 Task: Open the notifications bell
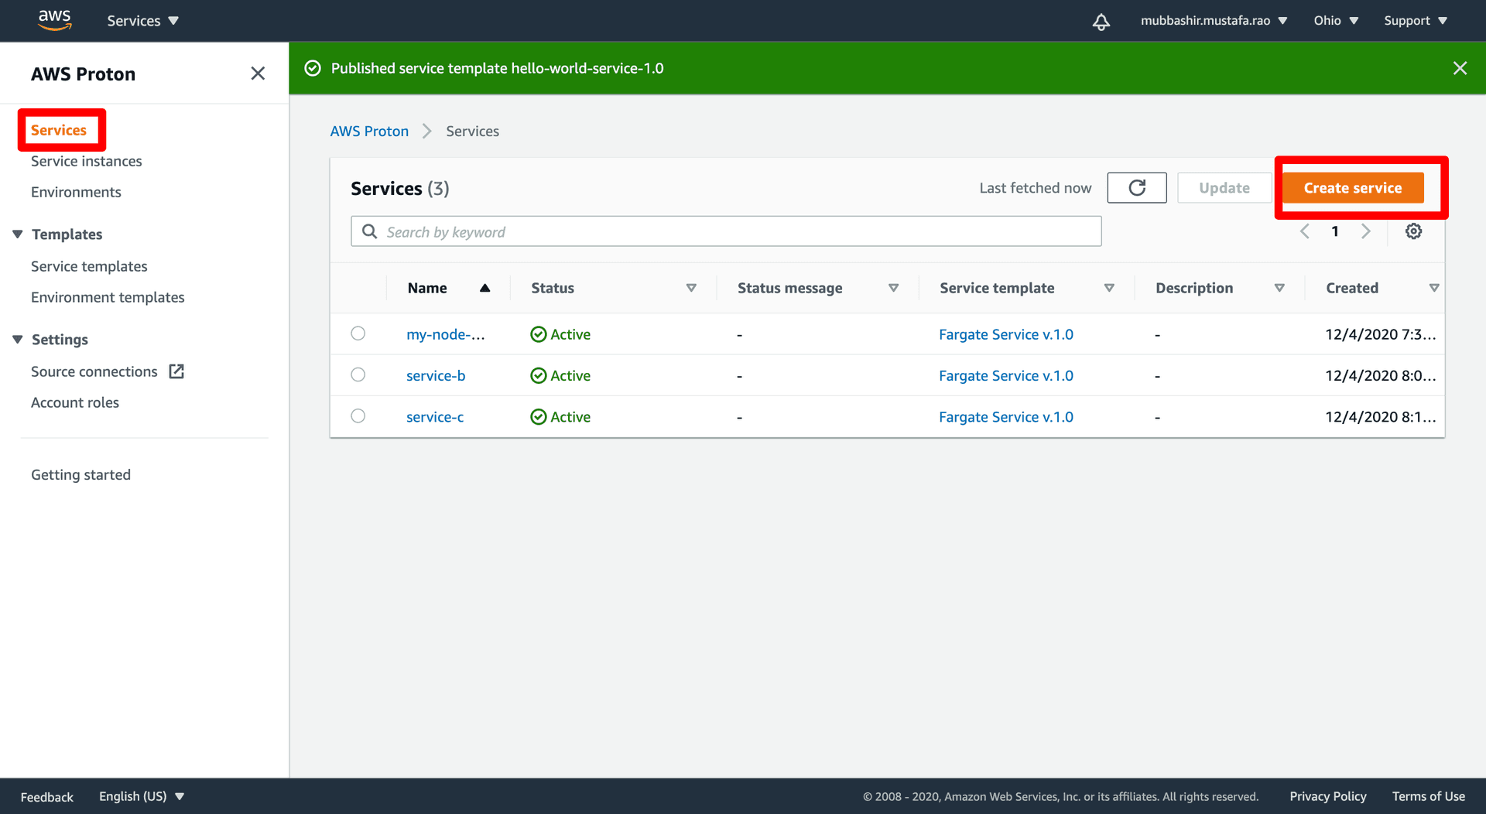1101,21
